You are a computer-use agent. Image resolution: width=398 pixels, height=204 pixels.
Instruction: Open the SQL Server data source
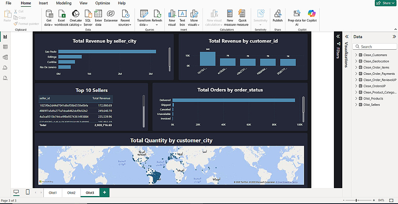[88, 14]
